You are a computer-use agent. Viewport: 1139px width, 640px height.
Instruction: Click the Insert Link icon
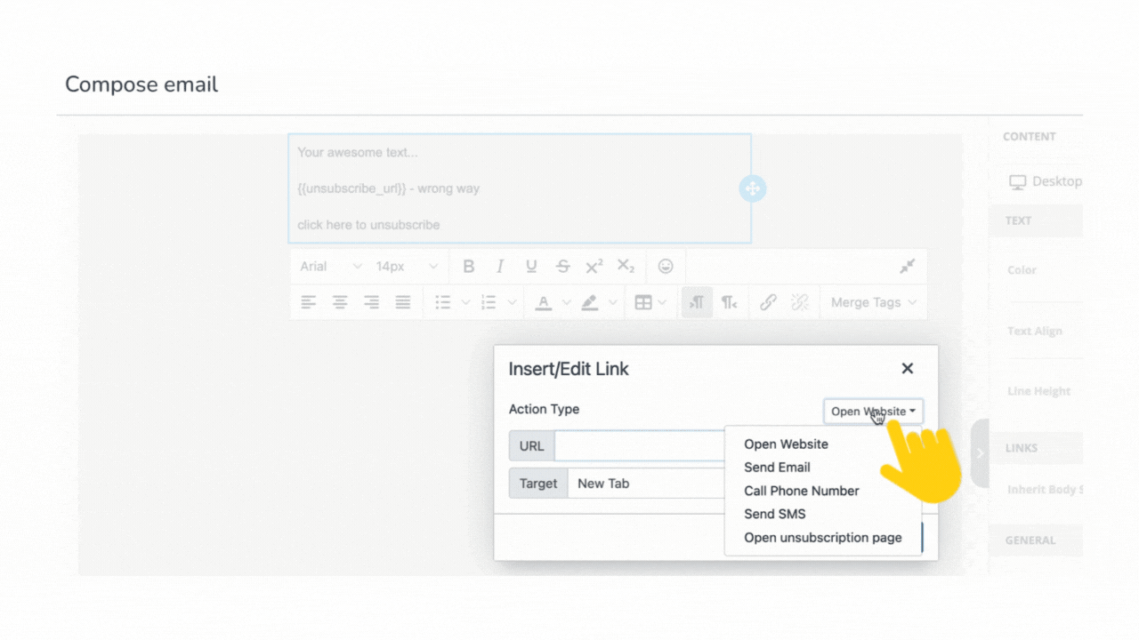pyautogui.click(x=768, y=302)
